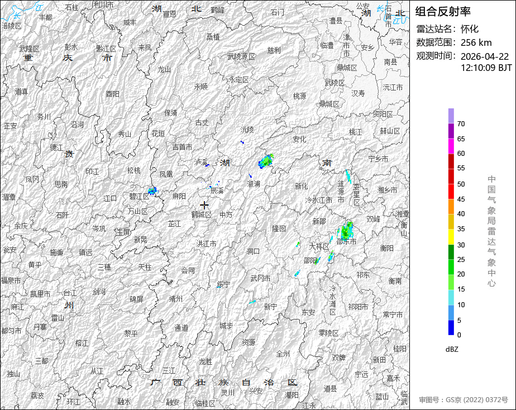Click the 凤凰 map label
This screenshot has width=516, height=410.
pyautogui.click(x=166, y=174)
